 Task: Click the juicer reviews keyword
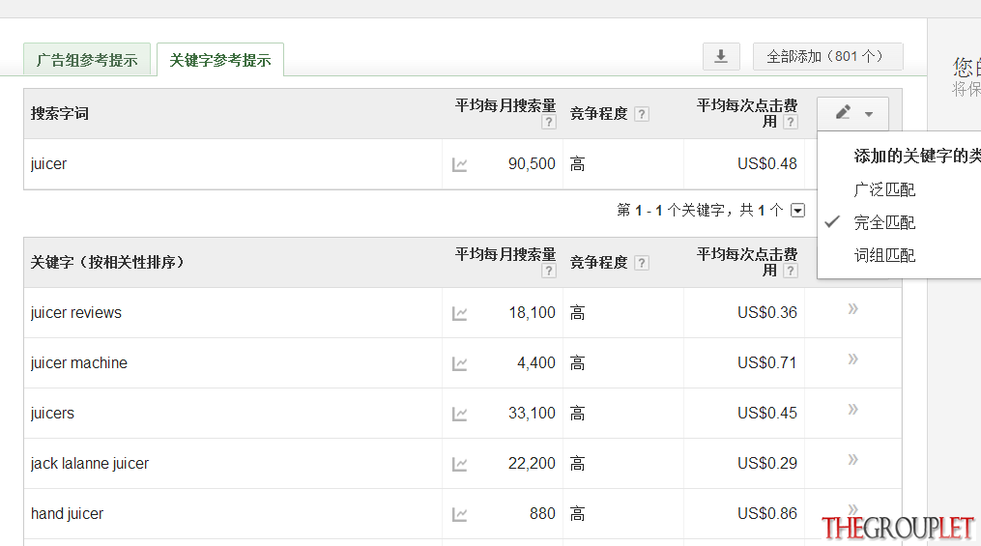76,313
